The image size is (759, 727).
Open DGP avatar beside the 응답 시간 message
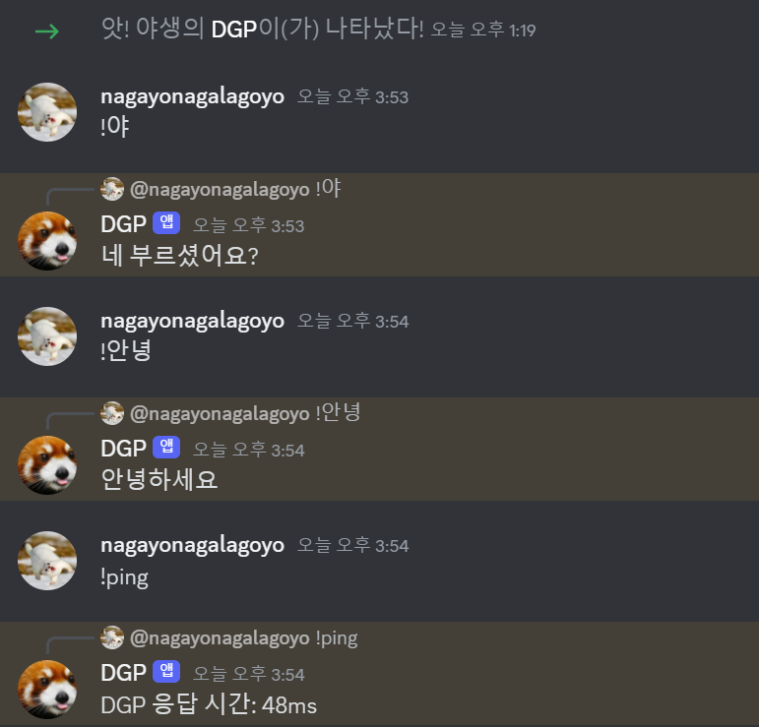(47, 690)
